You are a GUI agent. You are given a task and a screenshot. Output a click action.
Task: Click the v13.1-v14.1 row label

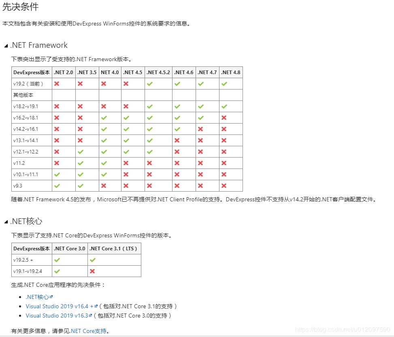[26, 140]
